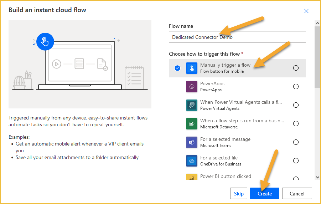Click the OneDrive for Business icon
This screenshot has width=321, height=204.
[192, 161]
